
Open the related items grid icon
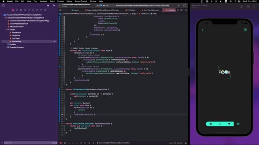[x=60, y=10]
